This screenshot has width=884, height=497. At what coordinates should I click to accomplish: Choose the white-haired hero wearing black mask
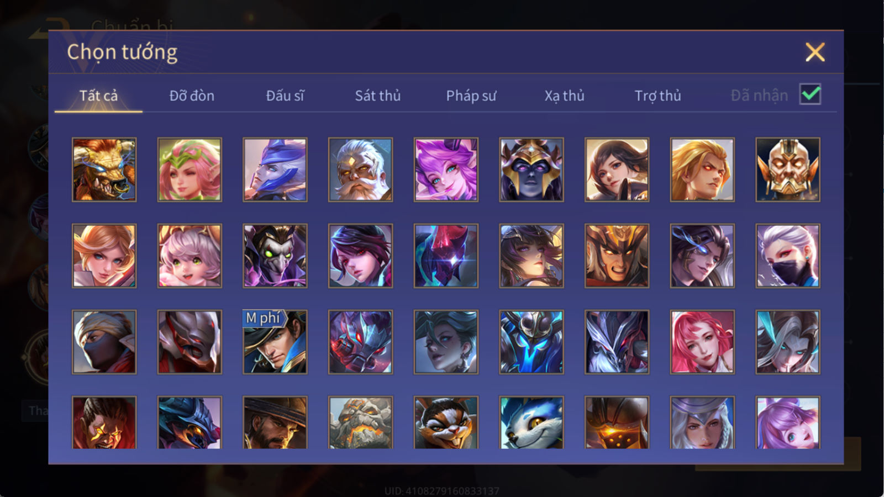(x=788, y=256)
